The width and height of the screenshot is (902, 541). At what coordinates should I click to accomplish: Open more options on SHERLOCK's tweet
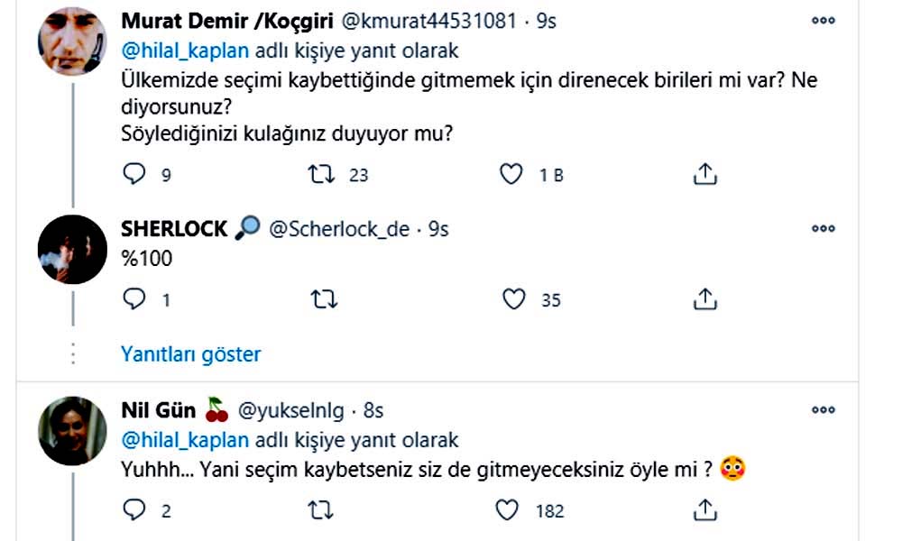(x=823, y=229)
